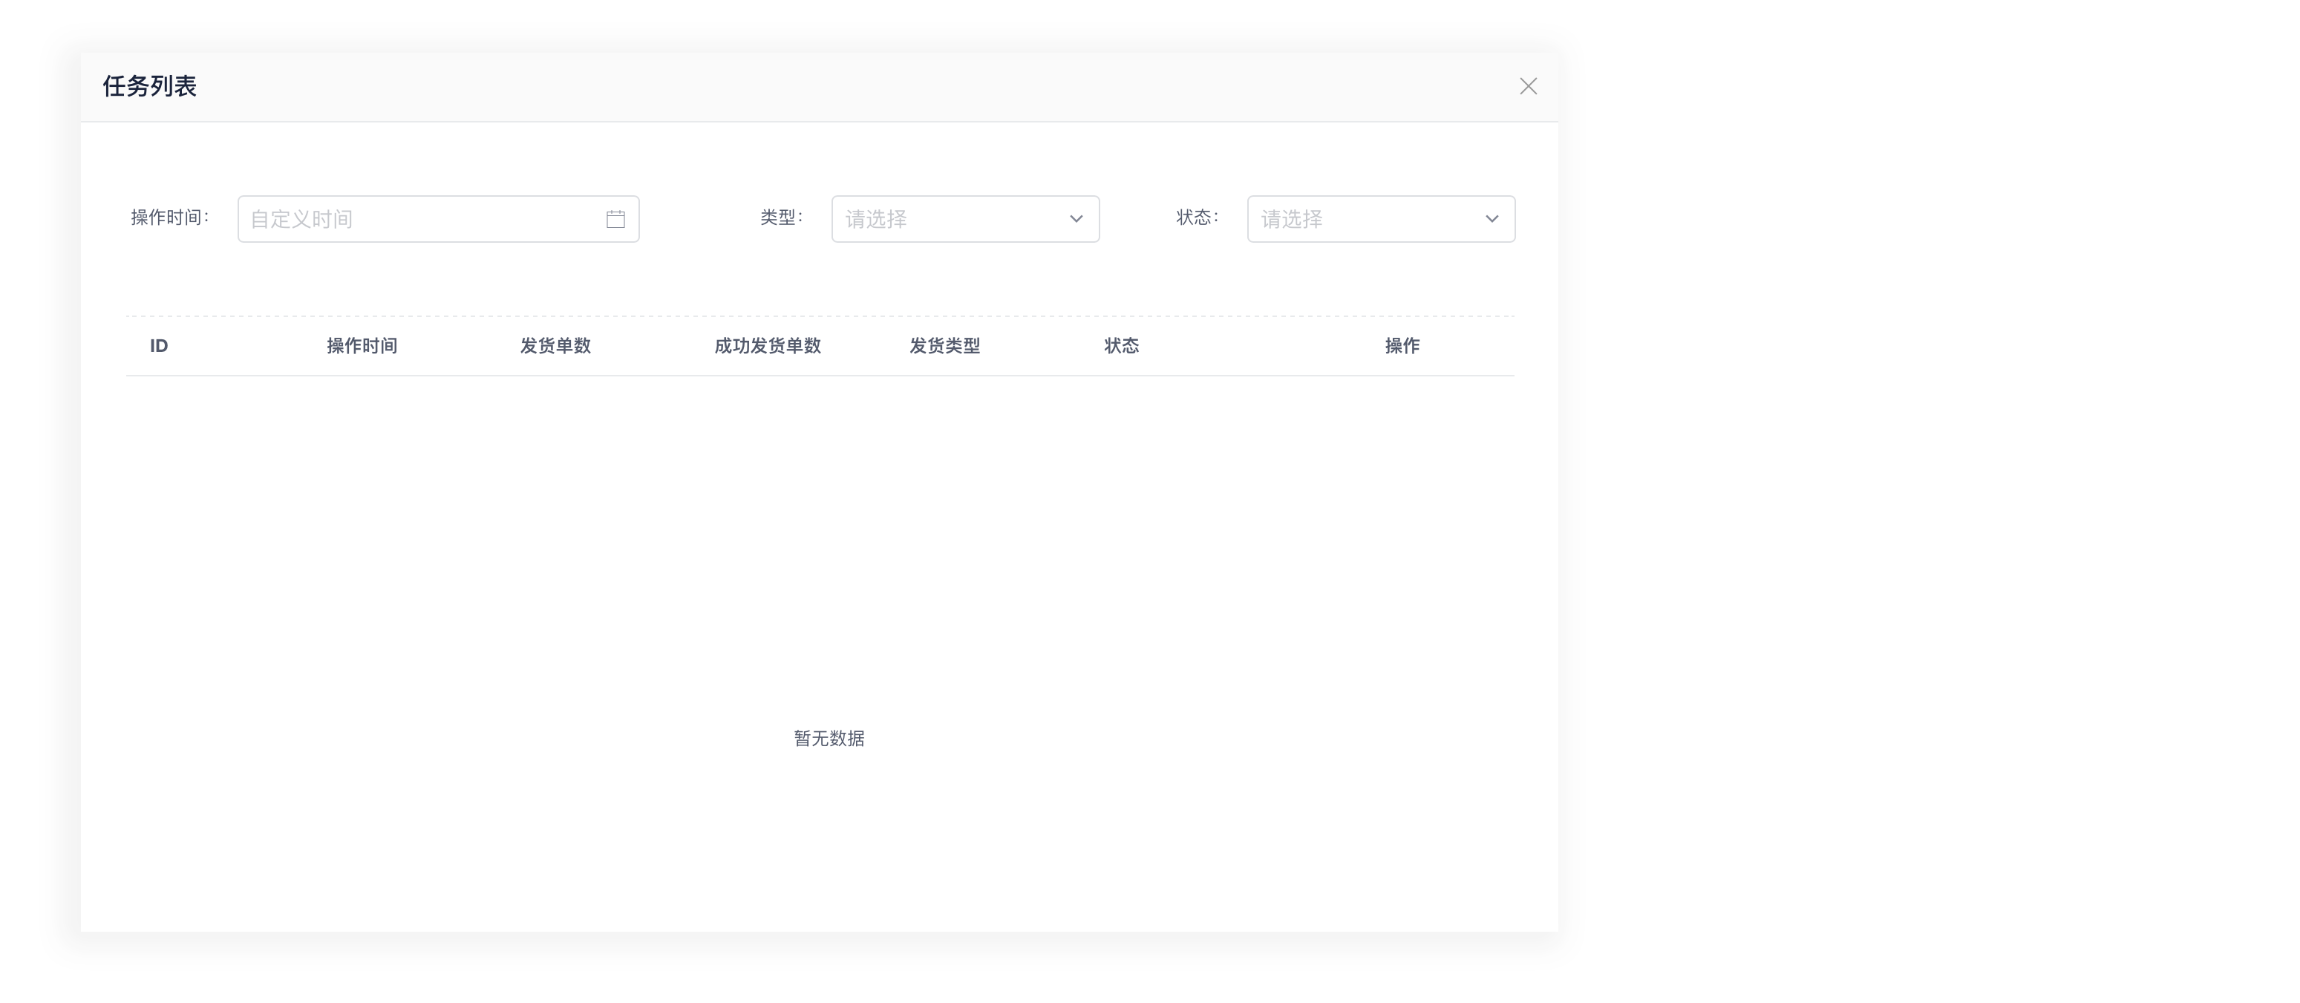Click the 状态: filter label
This screenshot has width=2300, height=1003.
pos(1198,217)
